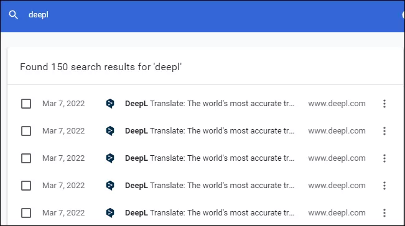This screenshot has width=405, height=226.
Task: Open the second 'DeepL Translate' history link
Action: 210,131
